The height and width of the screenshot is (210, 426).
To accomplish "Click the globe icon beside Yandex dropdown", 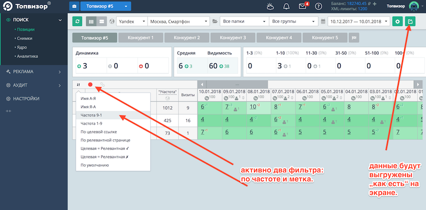I will 112,21.
